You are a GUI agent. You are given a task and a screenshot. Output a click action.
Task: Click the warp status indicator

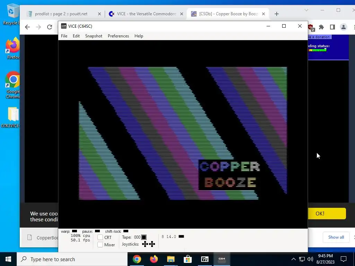click(x=75, y=231)
